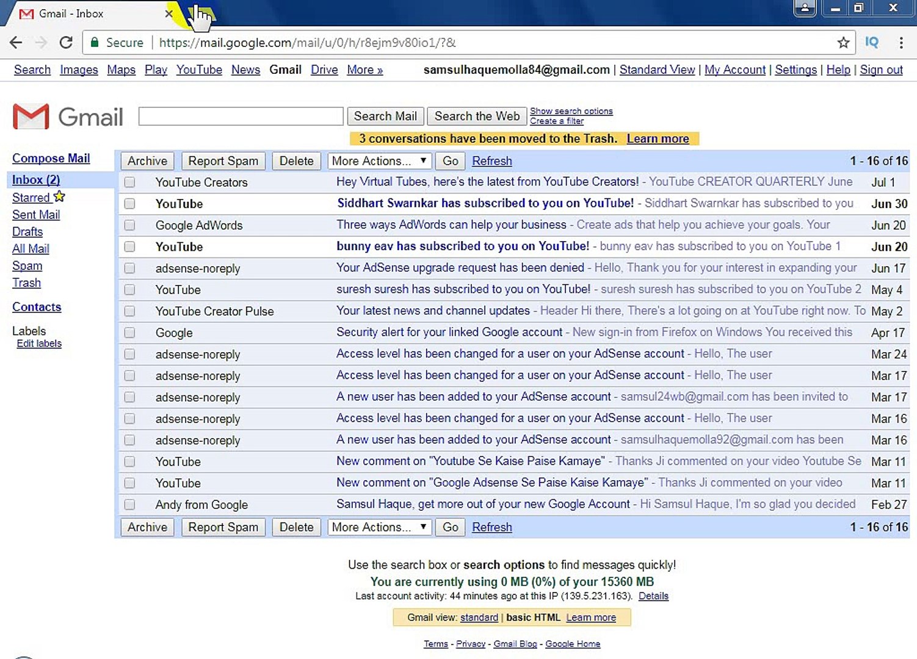Go back using the browser back arrow
This screenshot has height=659, width=917.
(x=16, y=43)
